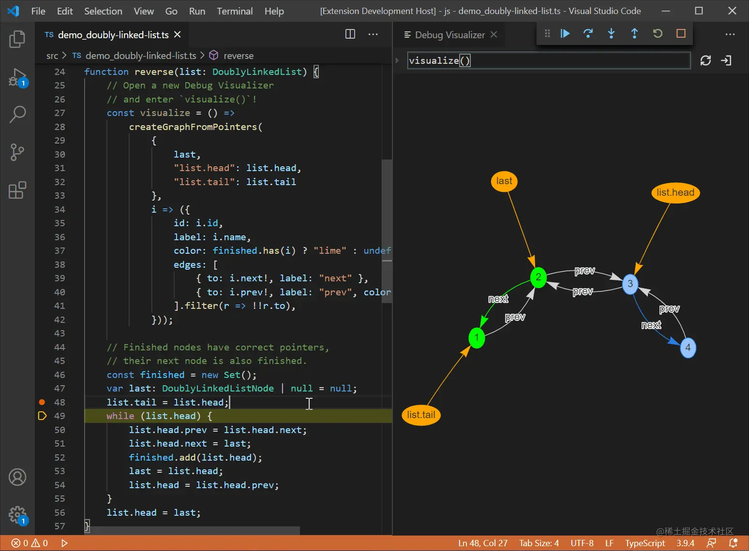Restart the debug session
Image resolution: width=749 pixels, height=551 pixels.
pos(658,33)
